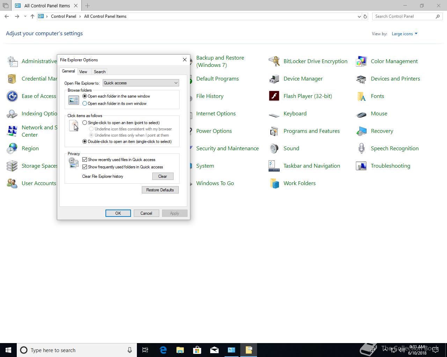Open the Administrative Tools icon
Image resolution: width=447 pixels, height=357 pixels.
pyautogui.click(x=12, y=61)
